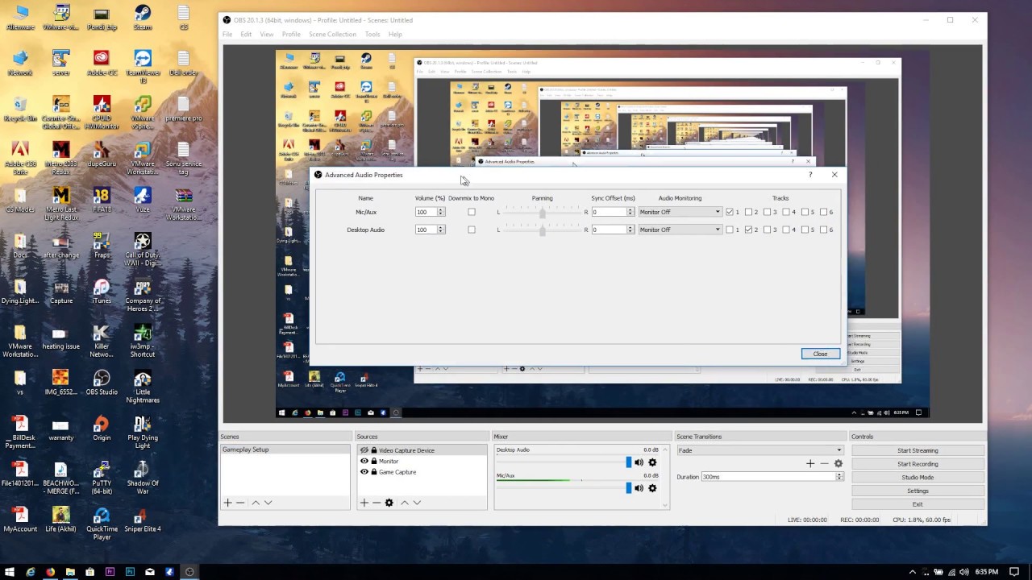Open source properties with the Sources gear icon
1032x580 pixels.
389,503
